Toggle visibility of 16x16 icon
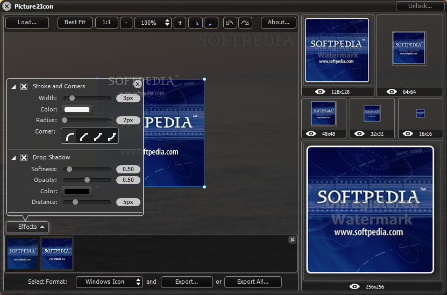The height and width of the screenshot is (295, 447). [408, 134]
